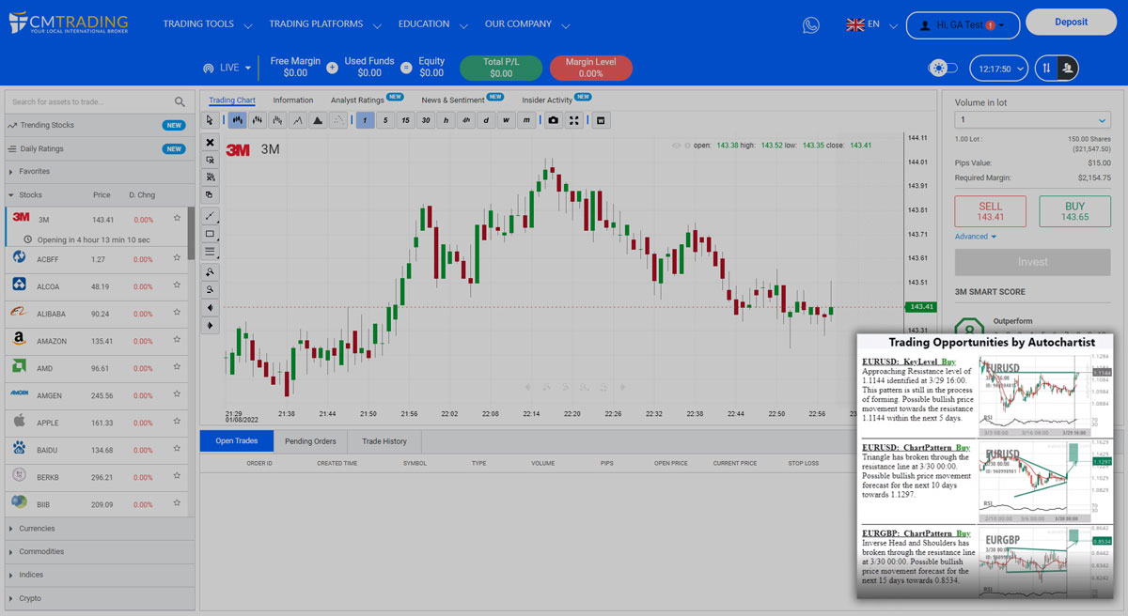The height and width of the screenshot is (616, 1128).
Task: Open the LIVE account type dropdown
Action: click(x=227, y=68)
